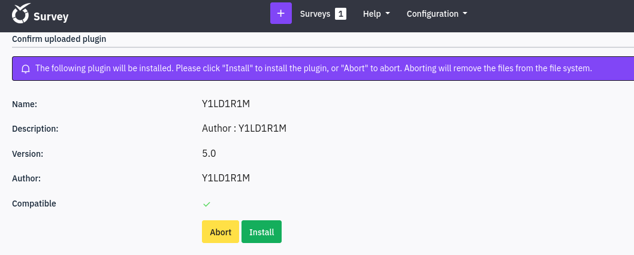Click the Compatible label
This screenshot has width=634, height=255.
point(34,204)
